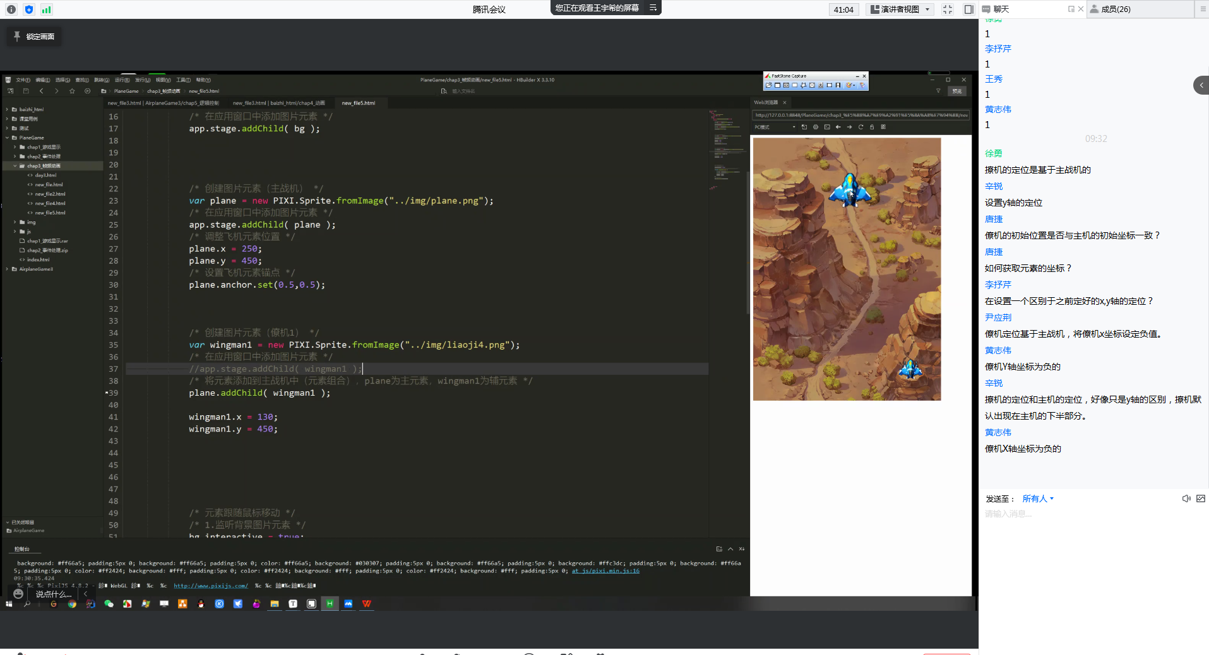
Task: Click the refresh icon in web browser panel
Action: click(x=861, y=127)
